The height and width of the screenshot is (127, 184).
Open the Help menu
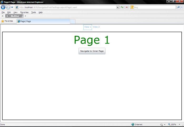click(x=40, y=12)
